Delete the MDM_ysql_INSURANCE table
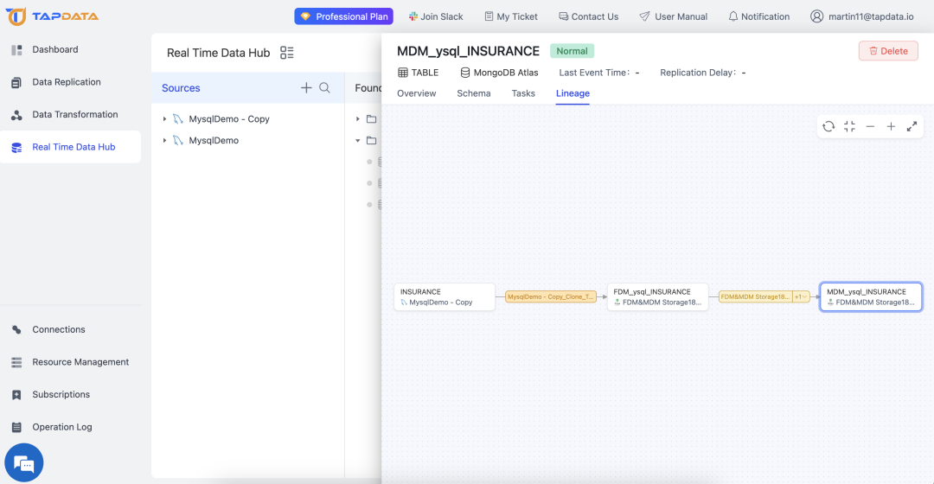The height and width of the screenshot is (484, 934). (888, 51)
